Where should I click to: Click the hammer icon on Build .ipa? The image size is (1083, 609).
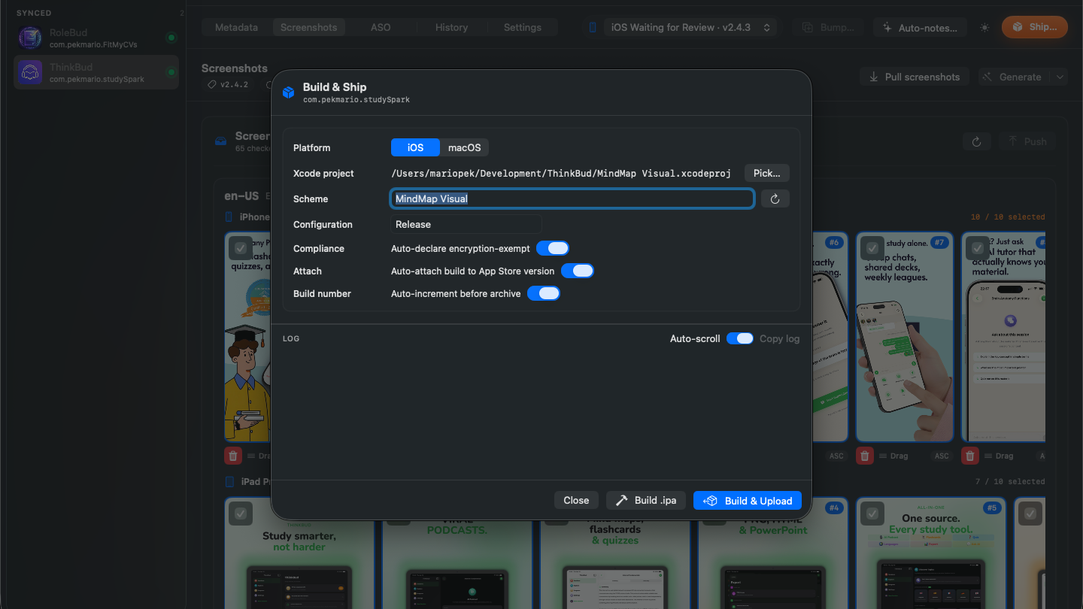(622, 501)
